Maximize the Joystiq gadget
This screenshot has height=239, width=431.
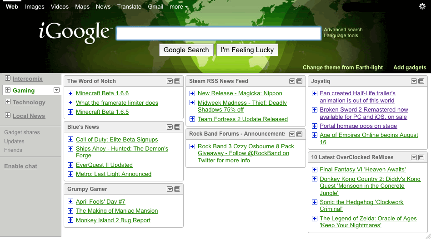click(421, 81)
